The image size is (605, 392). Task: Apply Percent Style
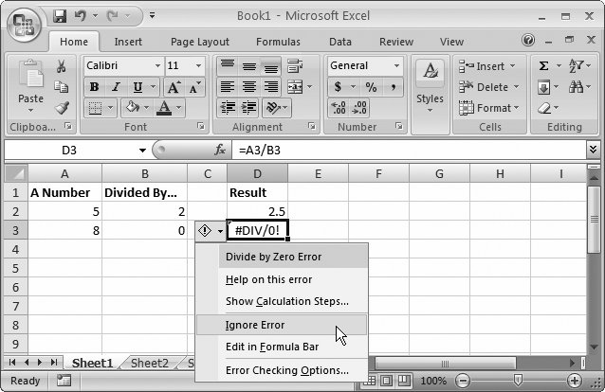pyautogui.click(x=371, y=87)
